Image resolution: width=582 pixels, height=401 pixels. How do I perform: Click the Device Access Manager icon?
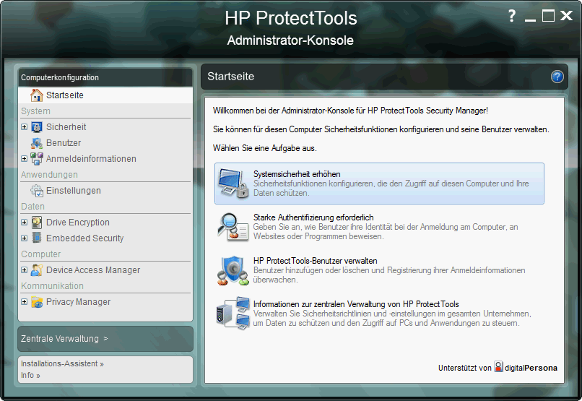pos(36,270)
